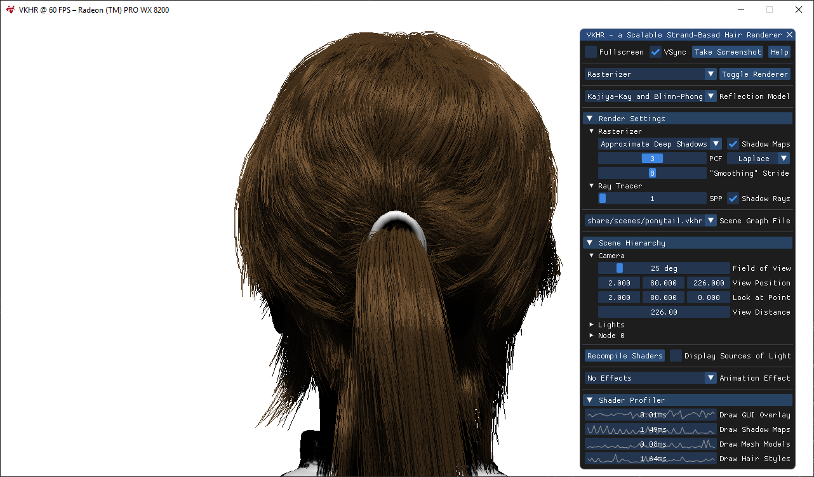Open the Reflection Model dropdown

point(651,96)
